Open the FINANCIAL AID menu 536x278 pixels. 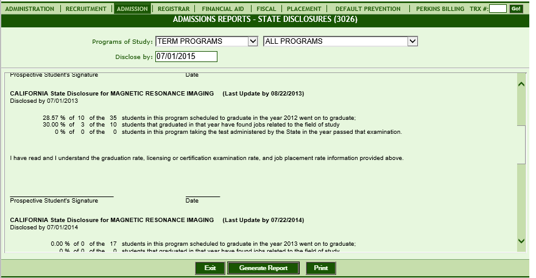pyautogui.click(x=223, y=9)
